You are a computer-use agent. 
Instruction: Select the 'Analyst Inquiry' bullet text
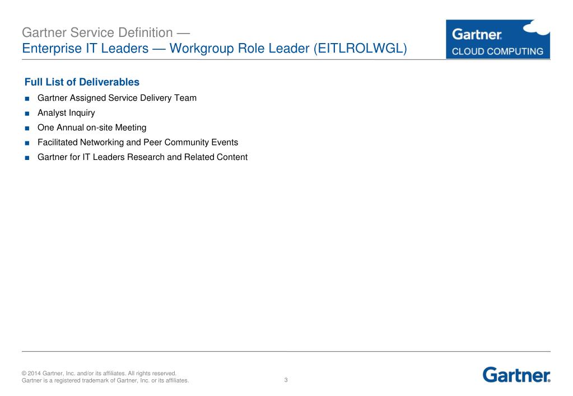66,113
